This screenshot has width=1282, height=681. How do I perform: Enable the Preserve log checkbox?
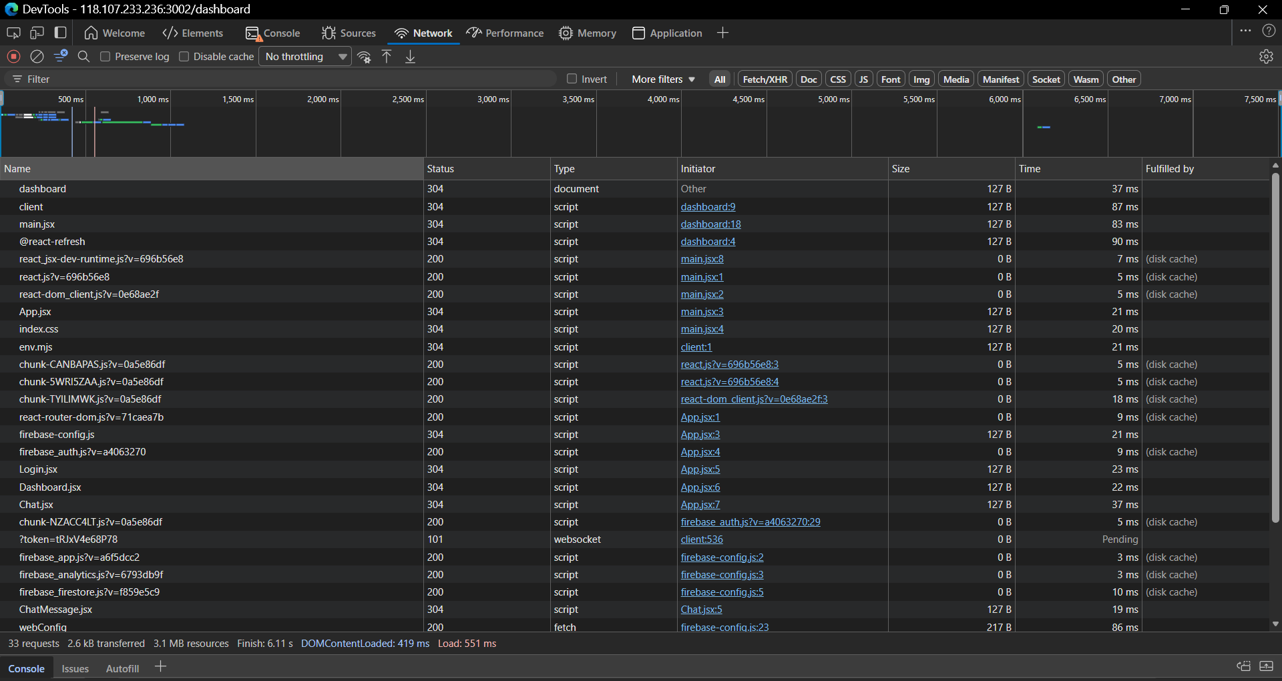point(105,57)
